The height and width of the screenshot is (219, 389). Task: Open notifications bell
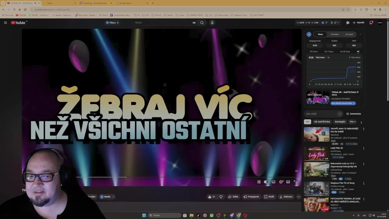(x=371, y=23)
